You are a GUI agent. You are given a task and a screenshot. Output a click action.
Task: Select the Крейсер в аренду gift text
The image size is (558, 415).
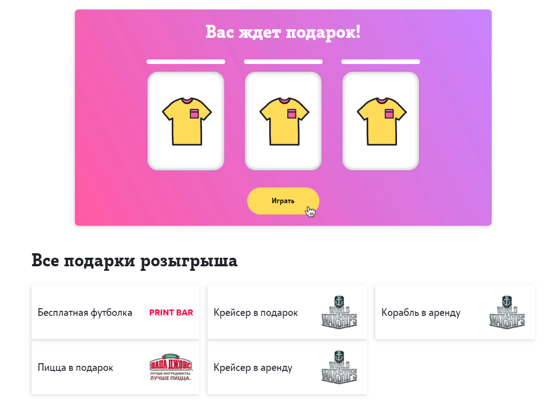pyautogui.click(x=253, y=368)
